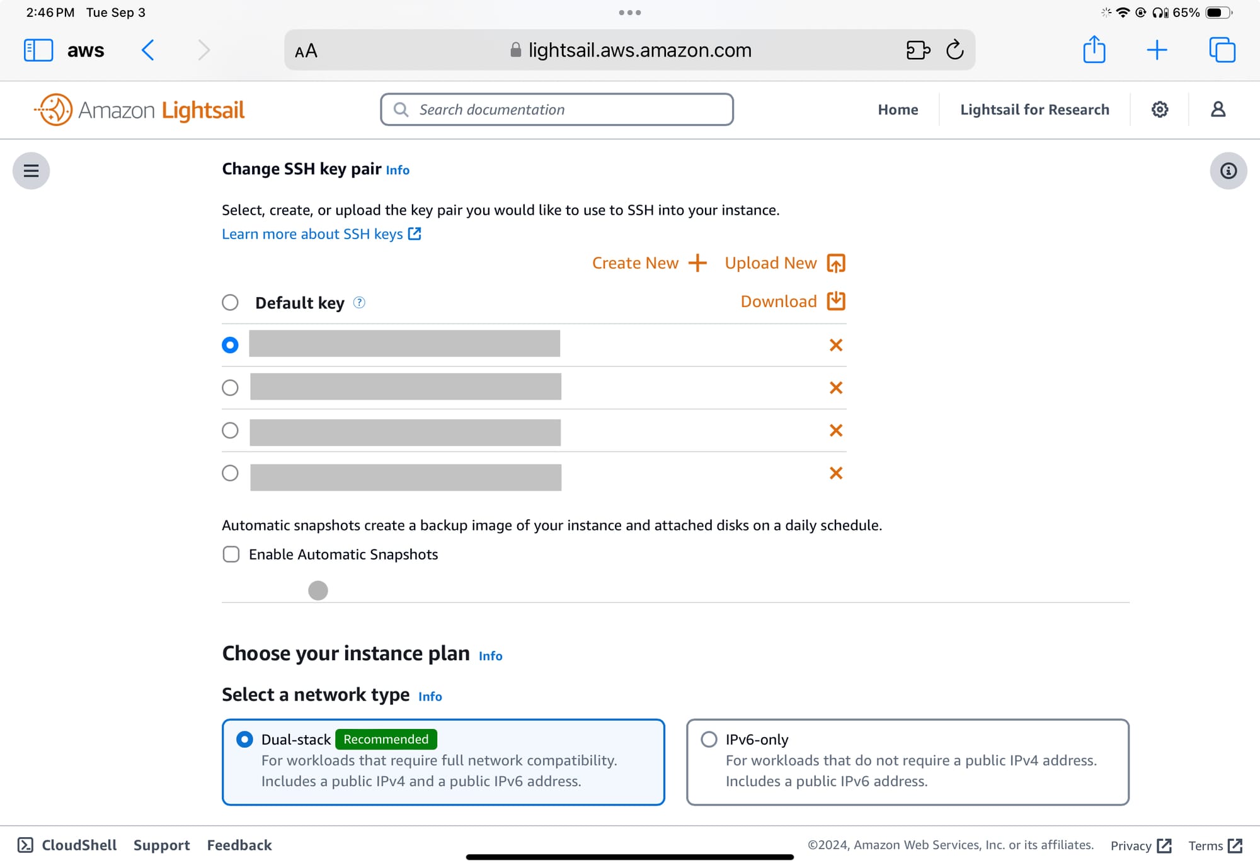Click the multitasking three-dots at top
This screenshot has width=1260, height=868.
pyautogui.click(x=630, y=13)
